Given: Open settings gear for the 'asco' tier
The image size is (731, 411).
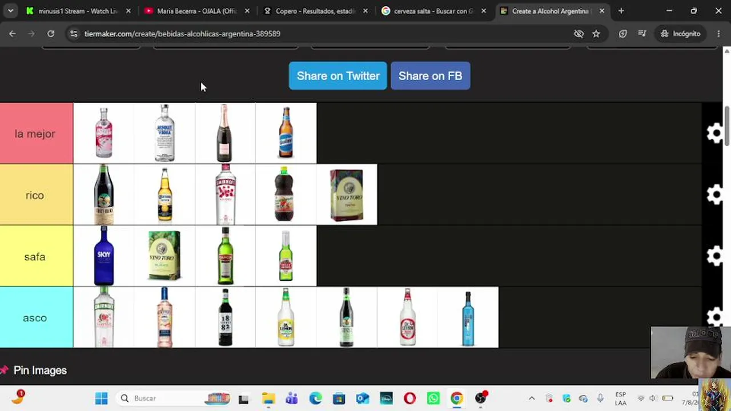Looking at the screenshot, I should click(x=714, y=317).
